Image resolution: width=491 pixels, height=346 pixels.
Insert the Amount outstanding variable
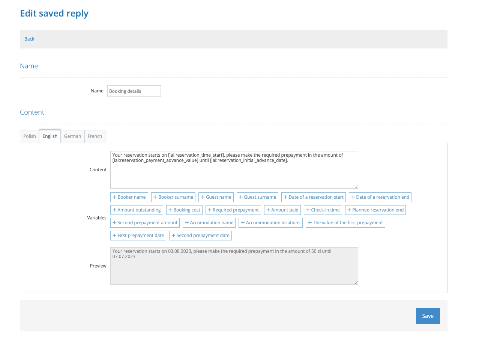(x=137, y=210)
